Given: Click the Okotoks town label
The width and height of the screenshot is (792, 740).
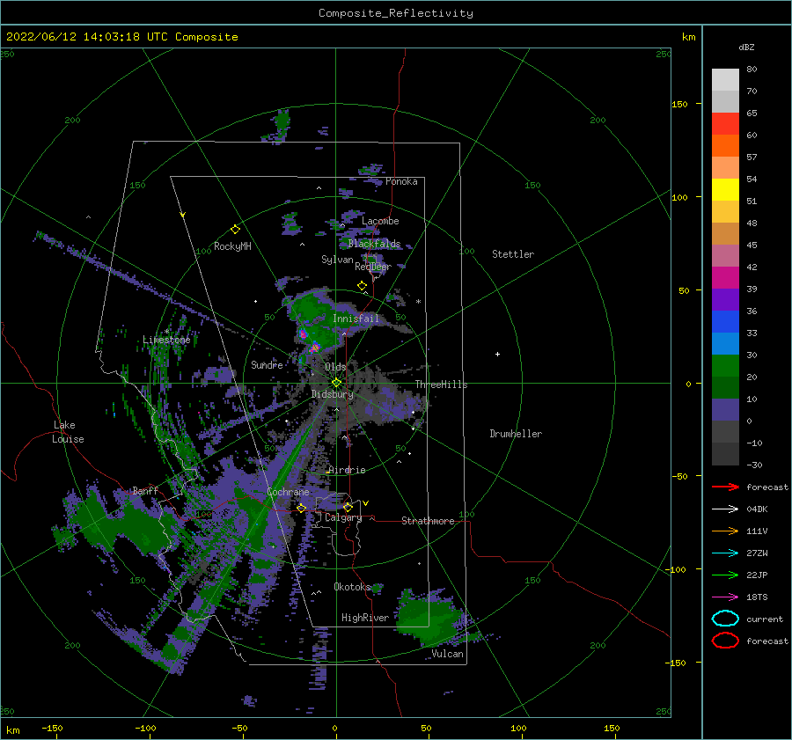Looking at the screenshot, I should click(352, 587).
